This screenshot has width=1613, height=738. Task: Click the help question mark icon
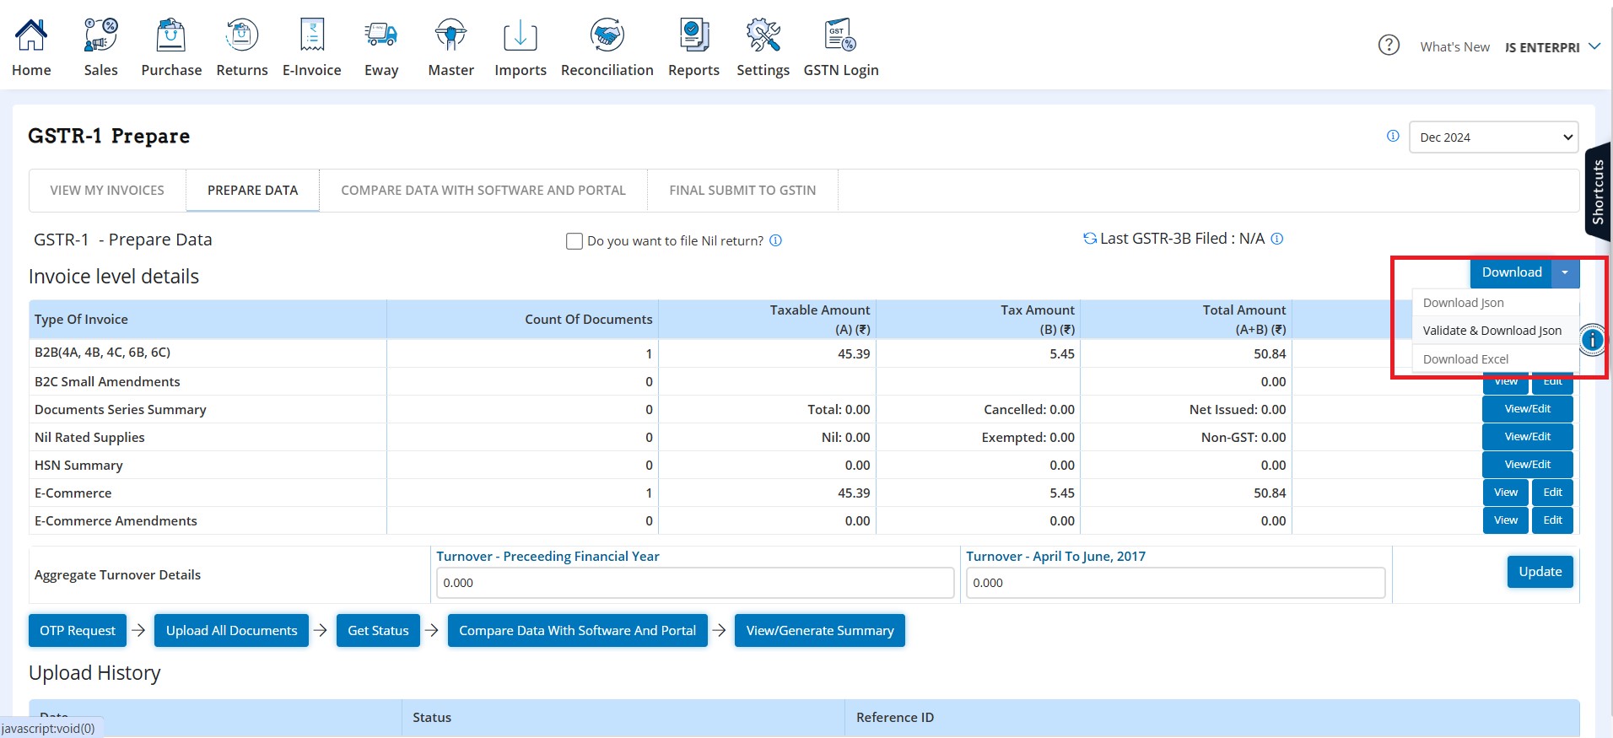(1389, 45)
